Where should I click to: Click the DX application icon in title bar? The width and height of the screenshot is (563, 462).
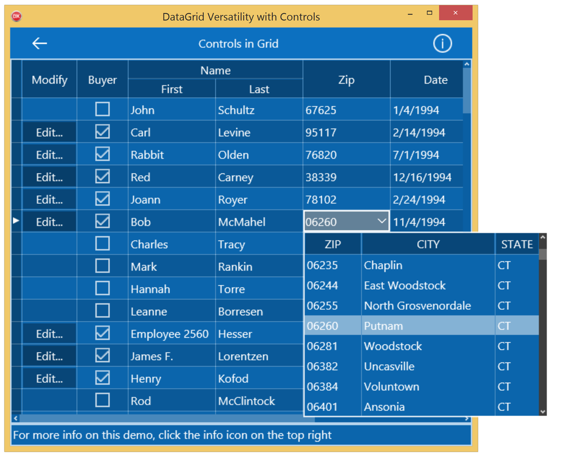[16, 16]
